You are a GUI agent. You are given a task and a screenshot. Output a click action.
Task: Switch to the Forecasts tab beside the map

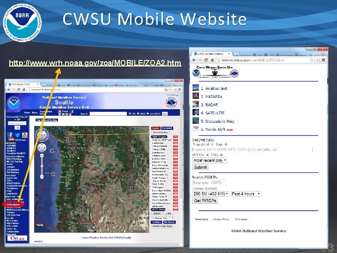pos(167,128)
